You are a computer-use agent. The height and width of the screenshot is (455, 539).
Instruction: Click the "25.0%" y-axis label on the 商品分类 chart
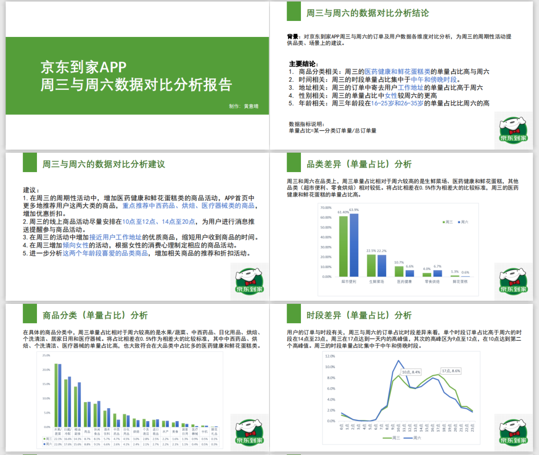coord(46,355)
